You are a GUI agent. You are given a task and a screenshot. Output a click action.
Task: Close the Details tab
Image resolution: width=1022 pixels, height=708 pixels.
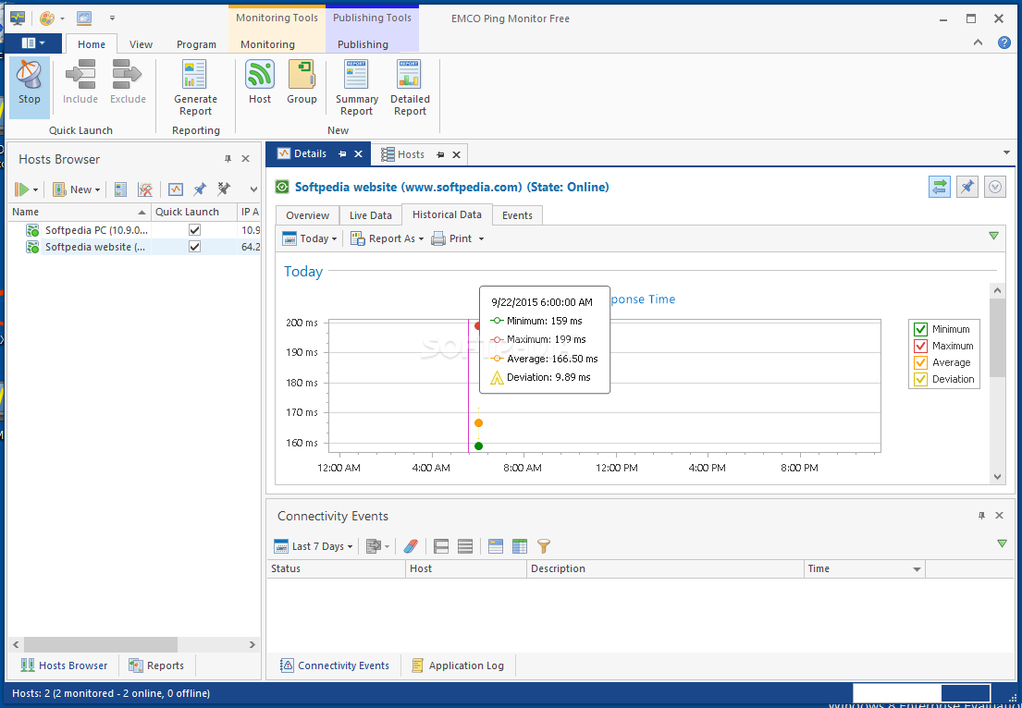coord(358,154)
